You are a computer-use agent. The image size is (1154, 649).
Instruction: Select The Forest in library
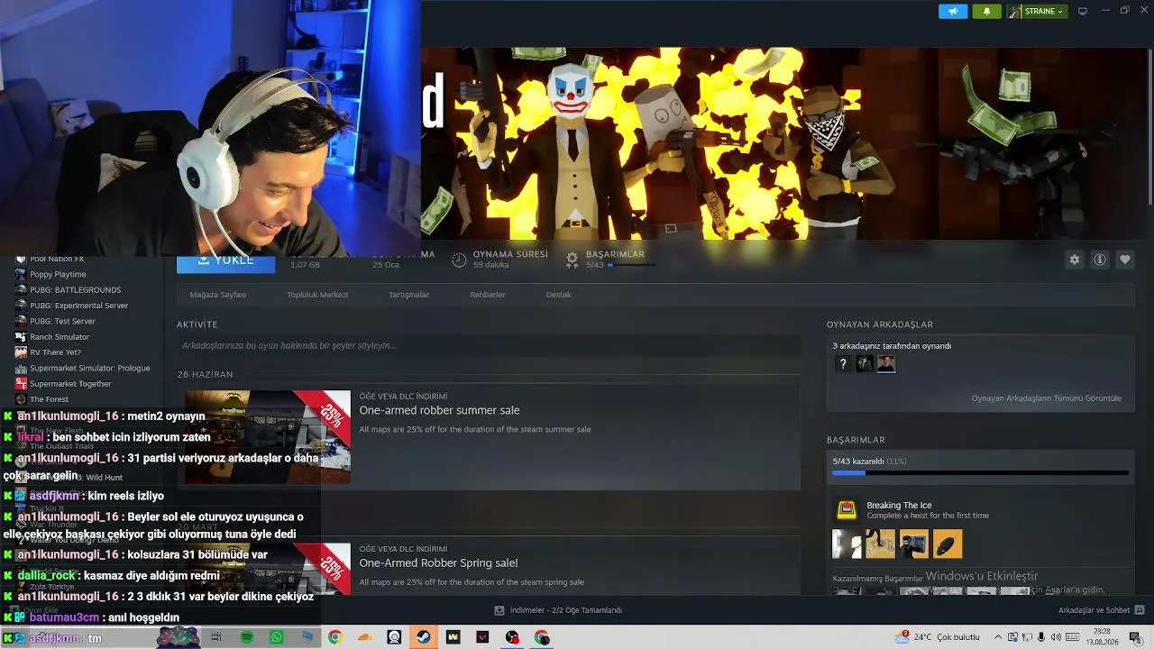[x=49, y=399]
